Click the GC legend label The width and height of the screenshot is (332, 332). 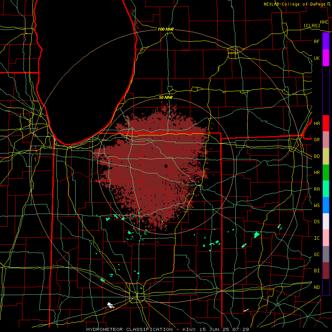317,255
